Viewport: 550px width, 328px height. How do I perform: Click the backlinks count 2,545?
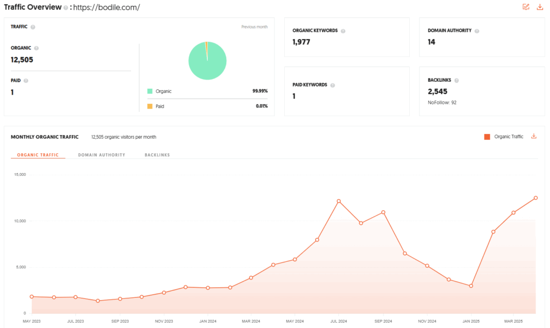[437, 91]
